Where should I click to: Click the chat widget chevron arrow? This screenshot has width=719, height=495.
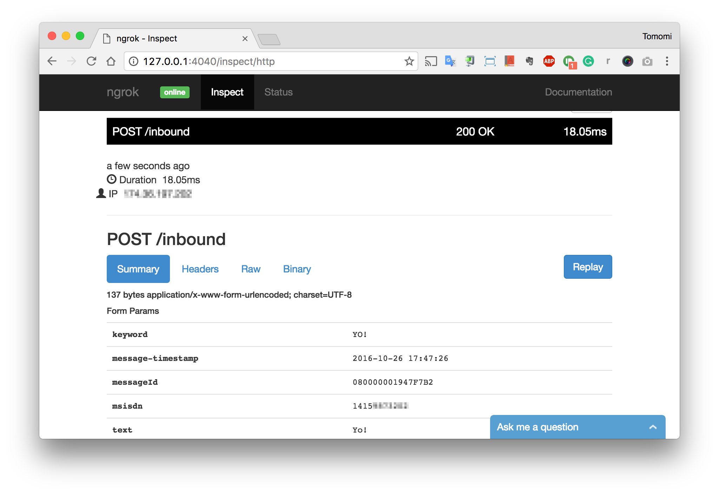point(653,427)
